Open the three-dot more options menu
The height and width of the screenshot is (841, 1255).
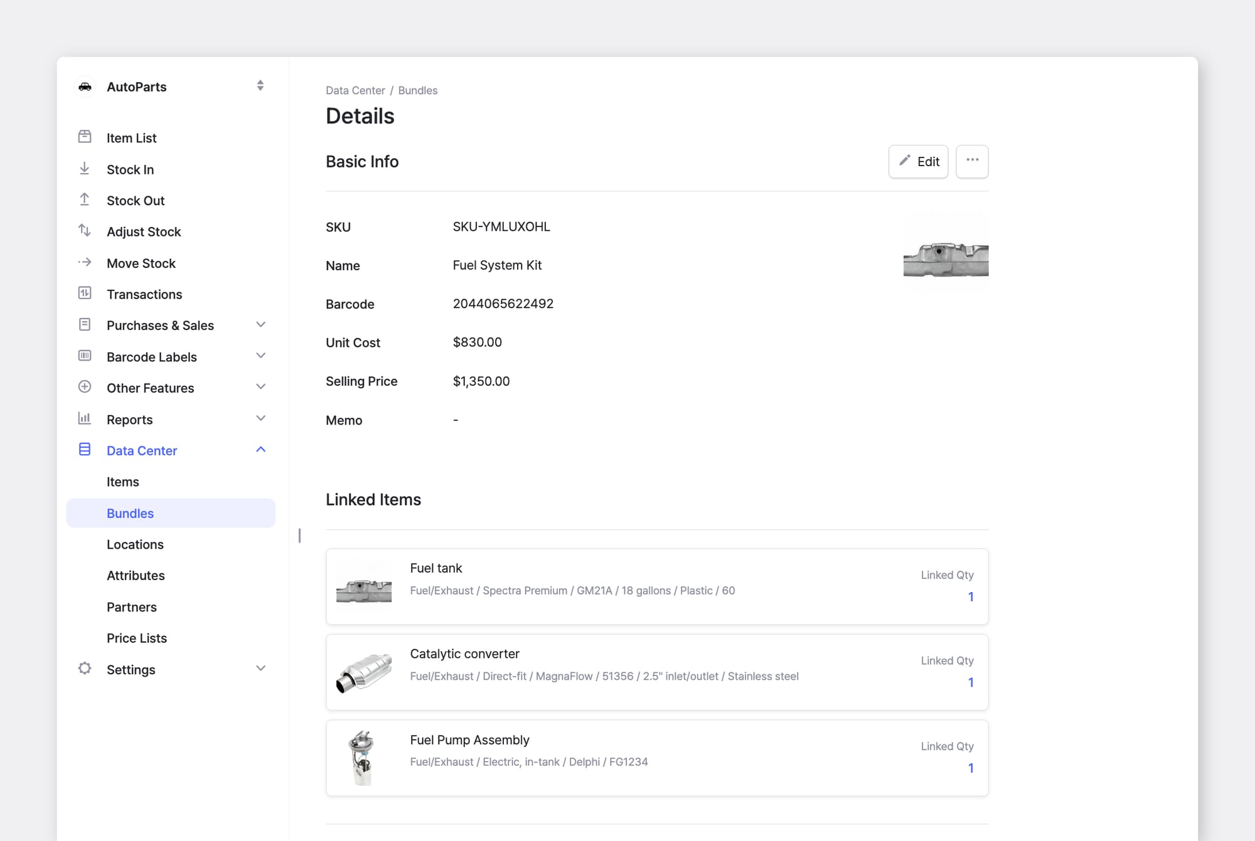[972, 161]
